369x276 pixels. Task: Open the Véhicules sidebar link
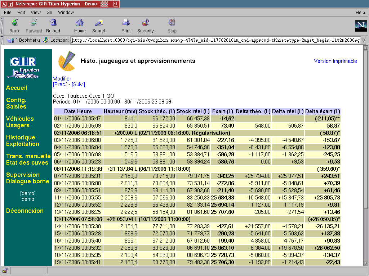click(20, 119)
